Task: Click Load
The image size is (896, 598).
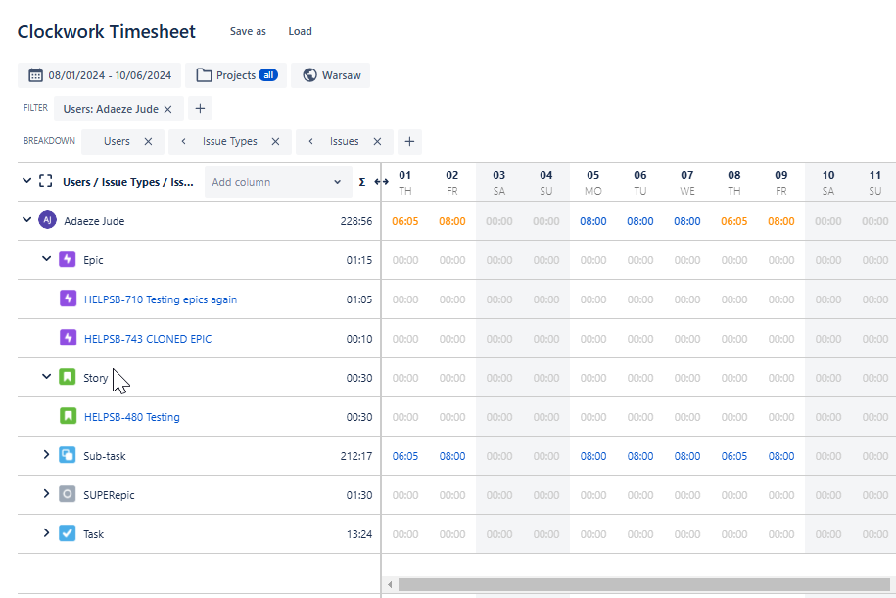Action: pos(300,32)
